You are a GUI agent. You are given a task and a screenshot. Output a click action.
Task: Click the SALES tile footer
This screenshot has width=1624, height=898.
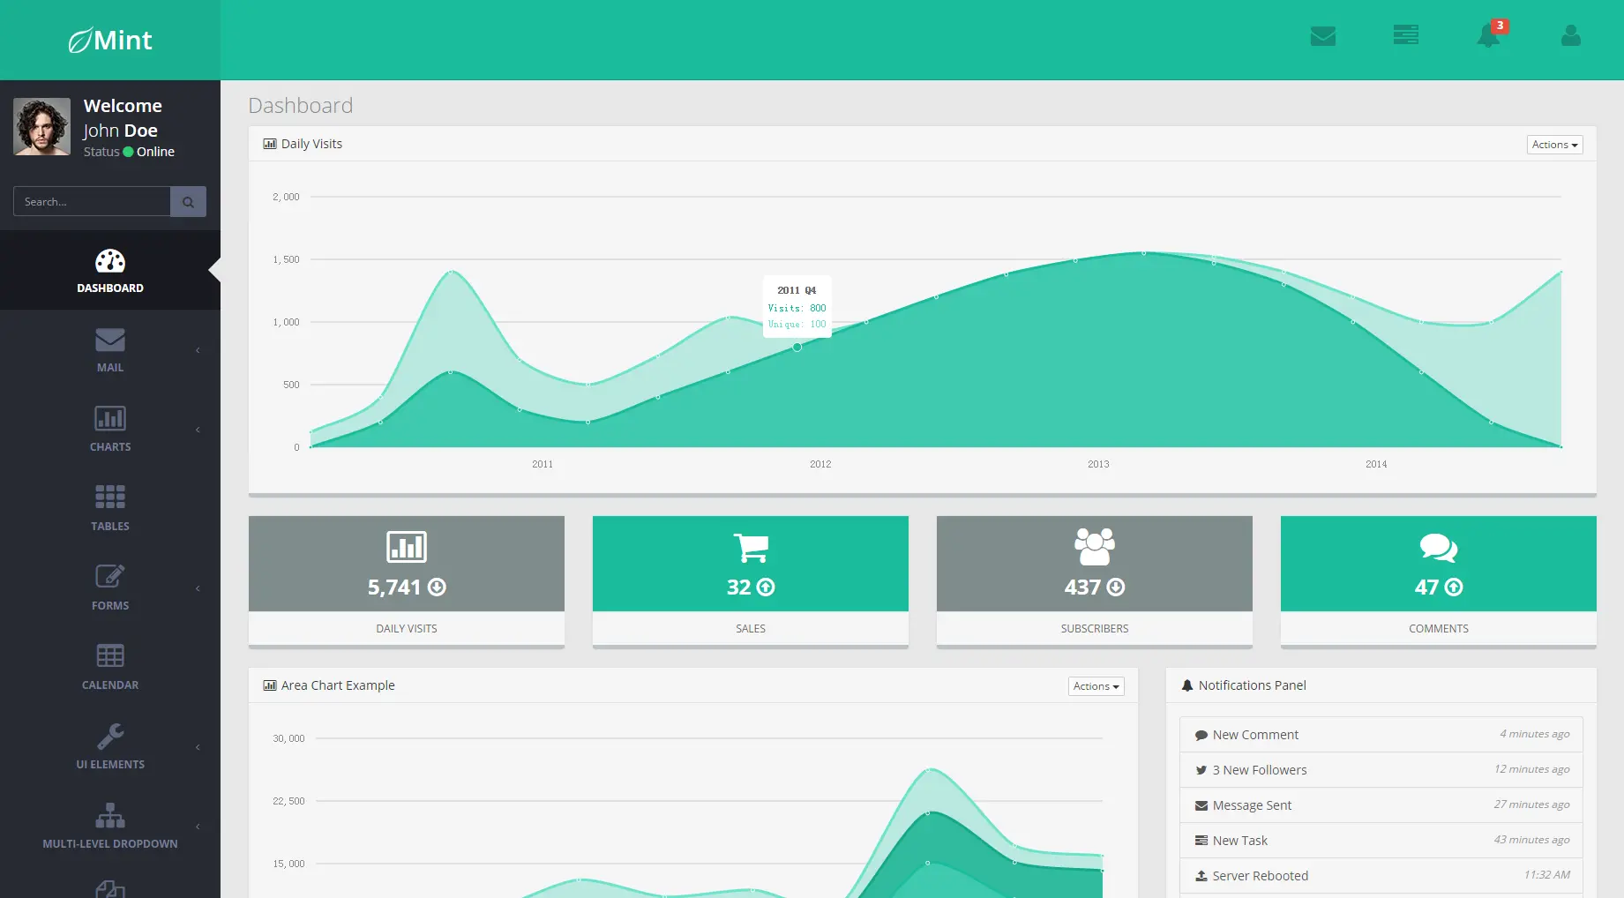click(751, 629)
